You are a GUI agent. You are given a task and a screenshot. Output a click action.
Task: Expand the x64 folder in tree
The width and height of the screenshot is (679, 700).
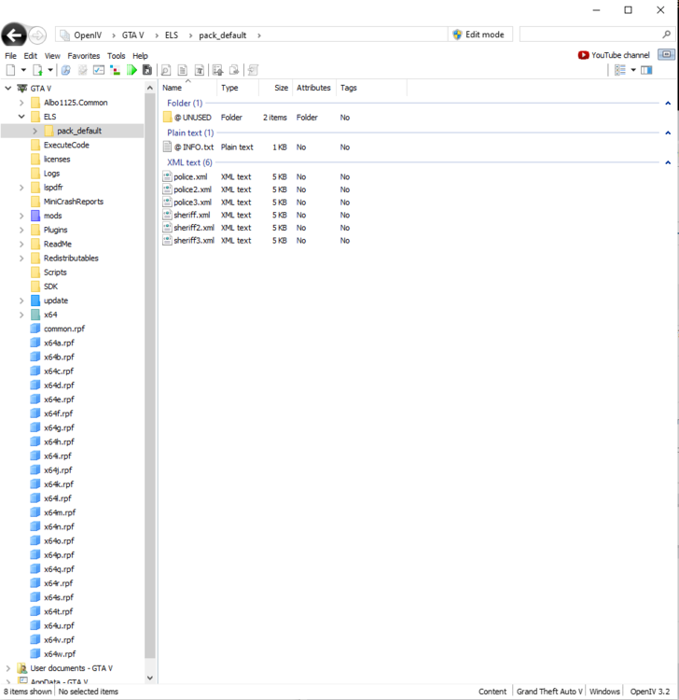point(21,315)
